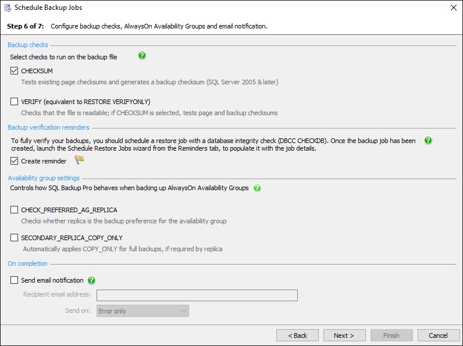463x346 pixels.
Task: Enable SECONDARY_REPLICA_COPY_ONLY option
Action: point(14,238)
